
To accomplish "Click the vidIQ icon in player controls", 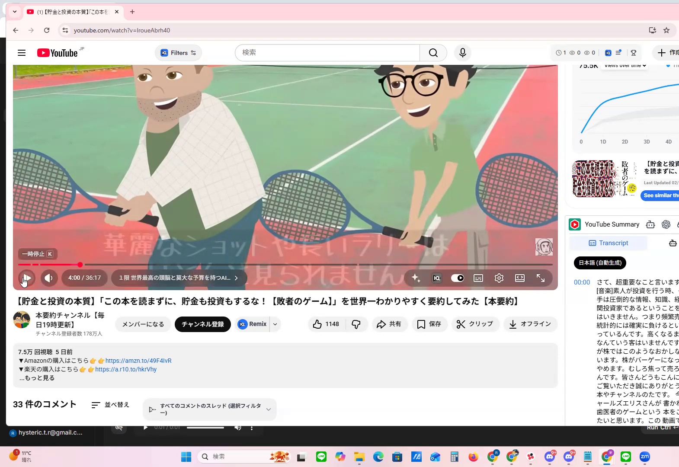I will tap(437, 278).
